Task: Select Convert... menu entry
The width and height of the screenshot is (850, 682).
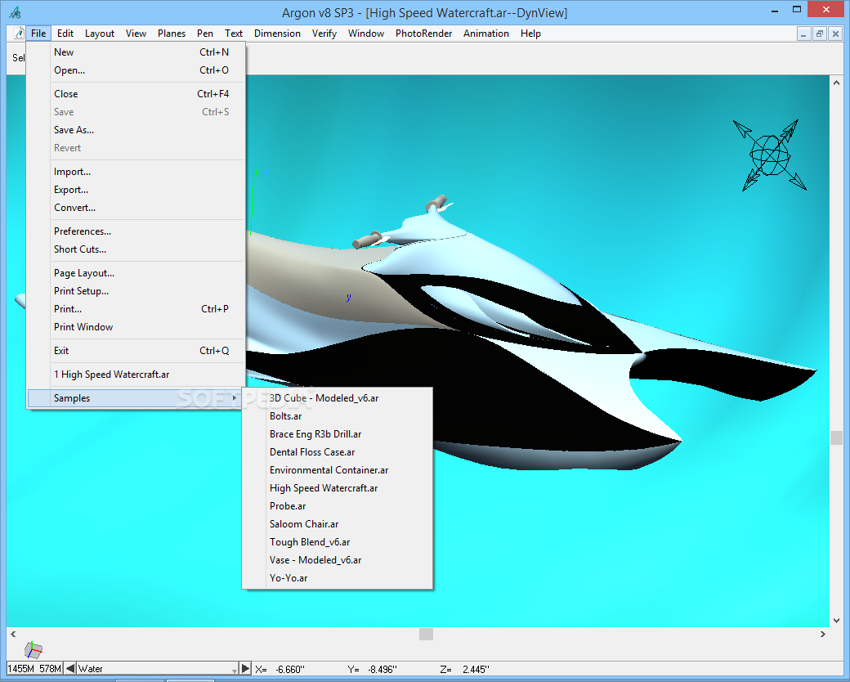Action: [x=136, y=207]
